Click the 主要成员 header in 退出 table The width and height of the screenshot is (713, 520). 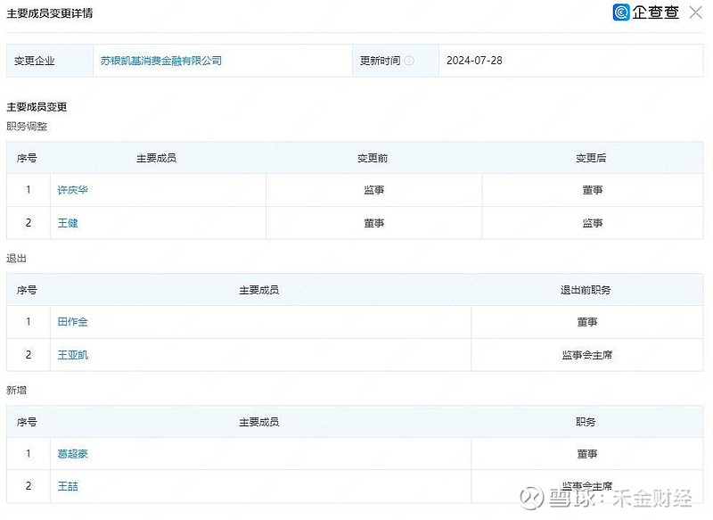tap(259, 290)
